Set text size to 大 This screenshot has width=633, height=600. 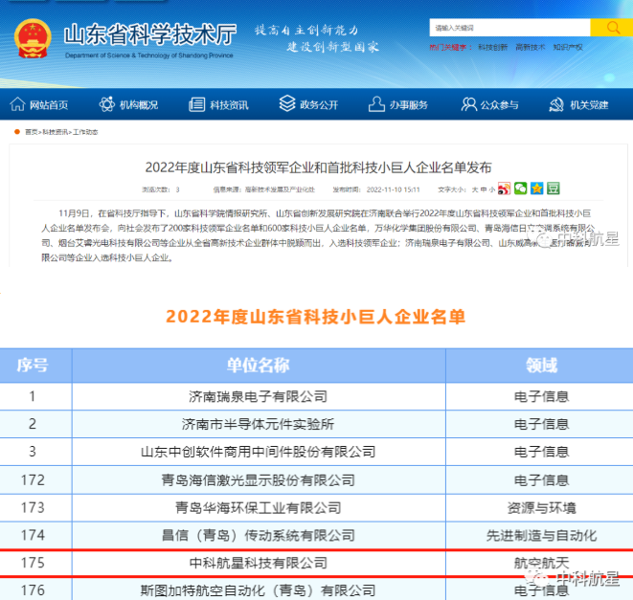[475, 189]
